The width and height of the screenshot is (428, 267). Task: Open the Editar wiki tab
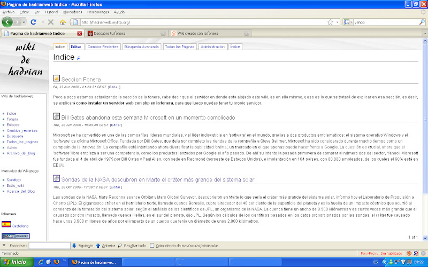click(76, 47)
